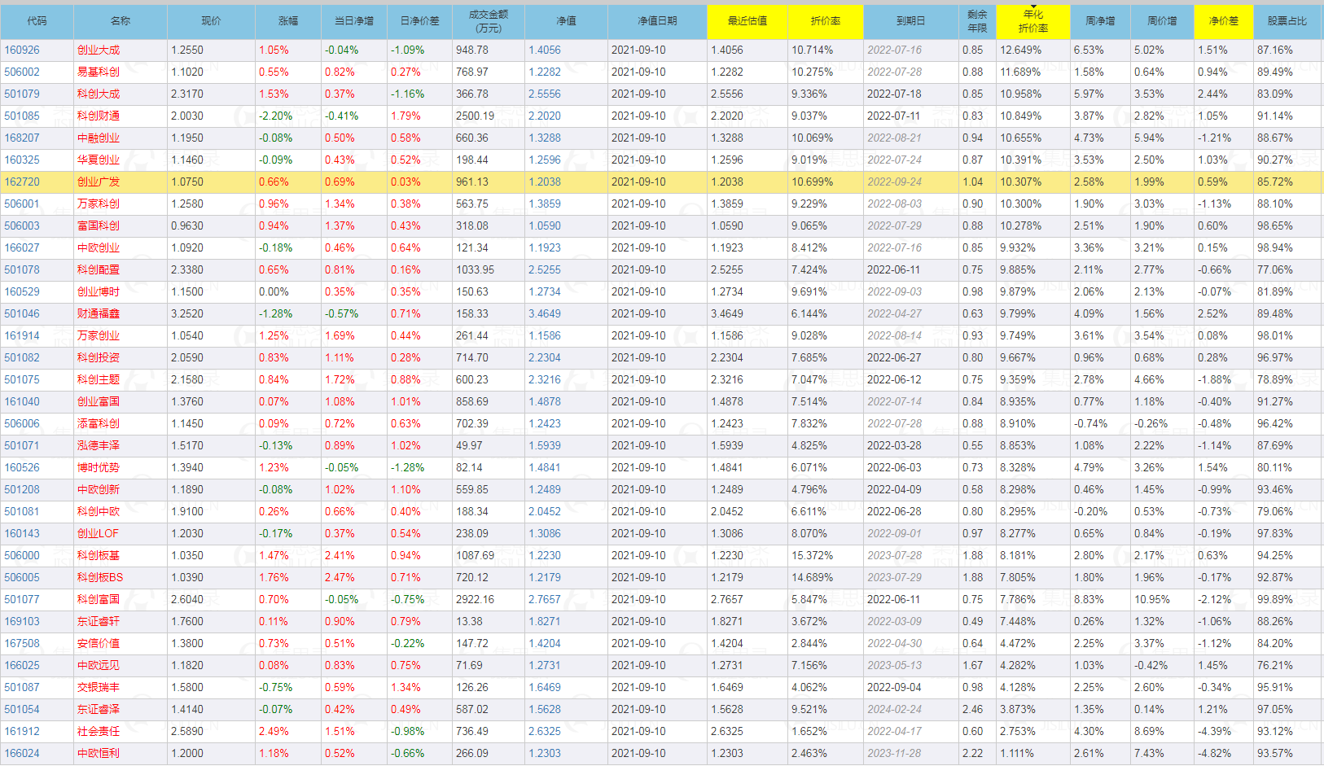Click net value 2.7657 for 科创富国
The width and height of the screenshot is (1324, 766).
tap(544, 599)
